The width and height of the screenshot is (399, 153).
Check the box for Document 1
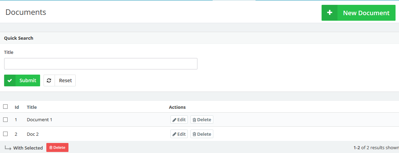pyautogui.click(x=6, y=119)
